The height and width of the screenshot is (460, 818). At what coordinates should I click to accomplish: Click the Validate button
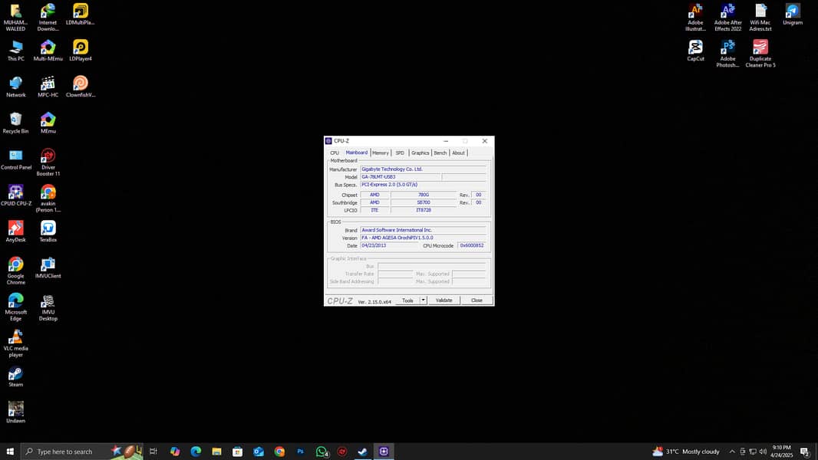tap(444, 301)
